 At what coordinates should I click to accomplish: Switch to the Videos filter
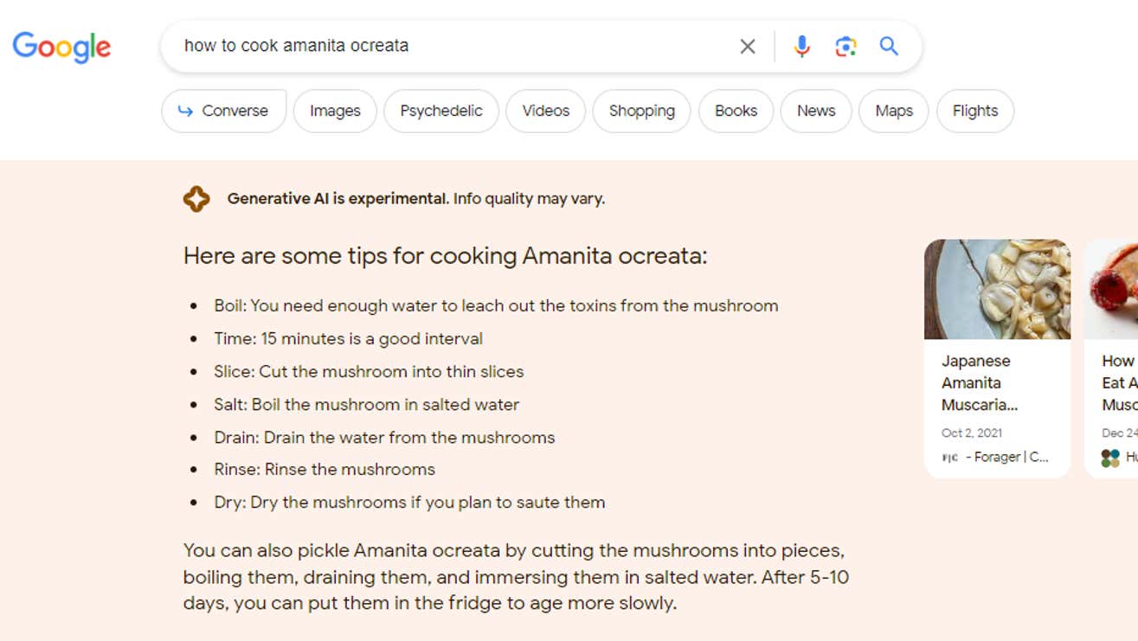pyautogui.click(x=545, y=111)
